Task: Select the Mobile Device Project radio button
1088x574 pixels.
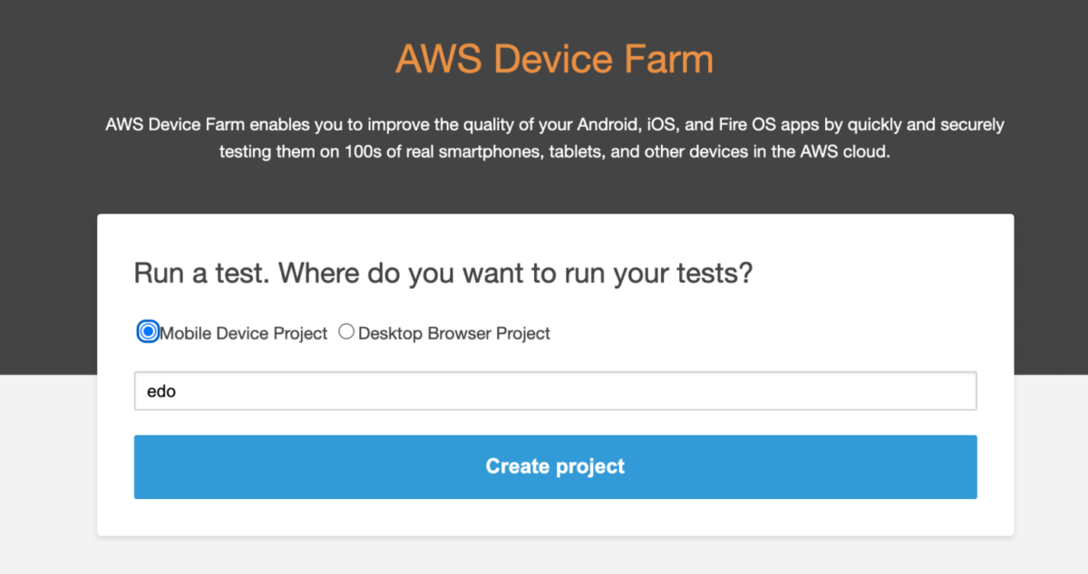Action: (148, 332)
